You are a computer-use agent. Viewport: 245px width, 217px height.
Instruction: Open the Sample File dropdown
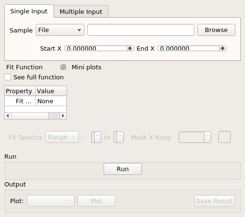60,30
